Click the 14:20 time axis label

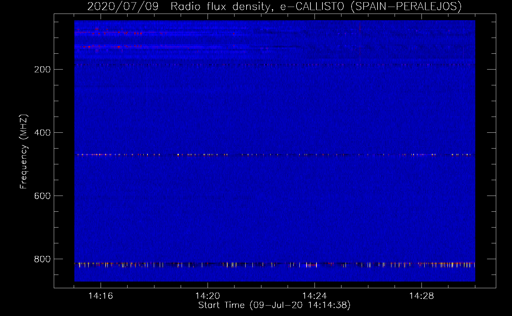click(207, 296)
